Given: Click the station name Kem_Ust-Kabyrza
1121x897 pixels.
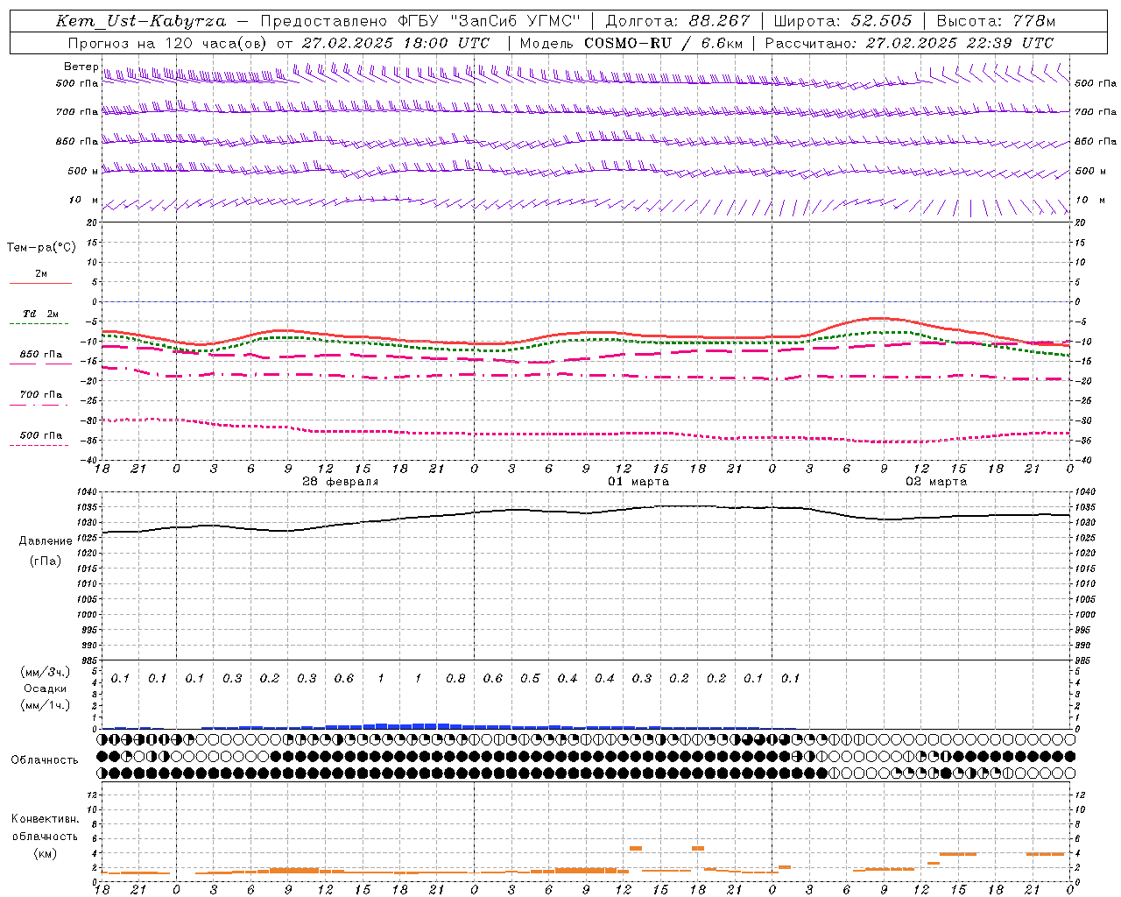Looking at the screenshot, I should [x=141, y=21].
